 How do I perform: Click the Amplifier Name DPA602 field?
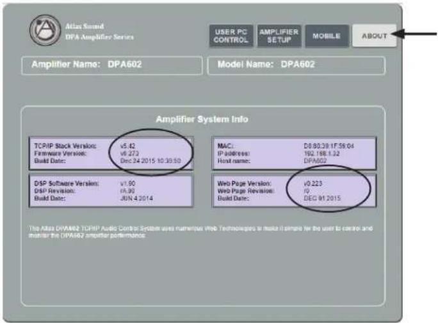pos(112,65)
